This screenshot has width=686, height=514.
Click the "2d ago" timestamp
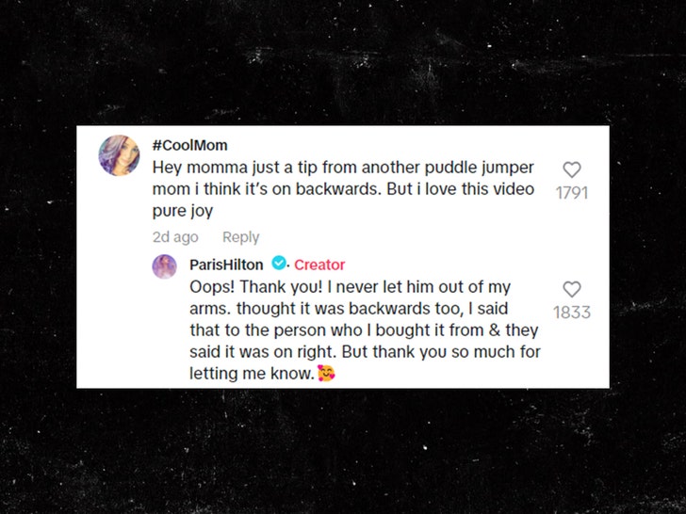pyautogui.click(x=175, y=237)
